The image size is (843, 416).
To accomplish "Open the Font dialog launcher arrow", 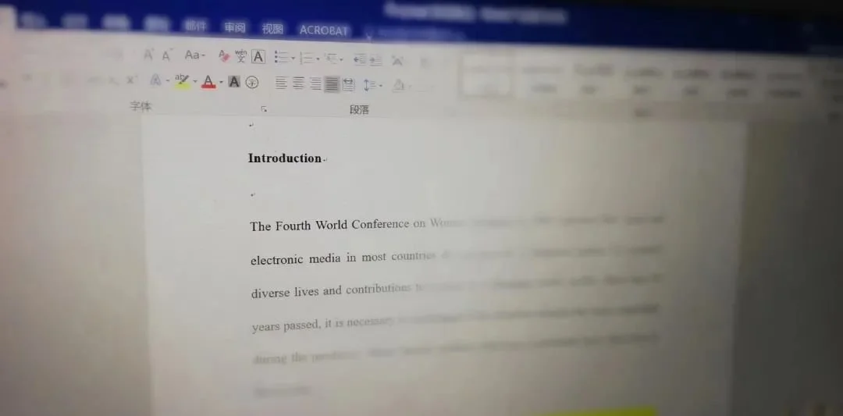I will tap(264, 109).
